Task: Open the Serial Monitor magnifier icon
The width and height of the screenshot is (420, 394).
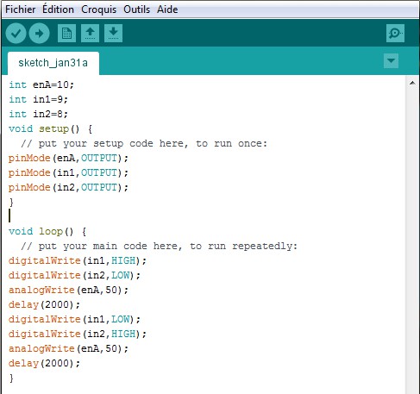Action: (x=395, y=34)
